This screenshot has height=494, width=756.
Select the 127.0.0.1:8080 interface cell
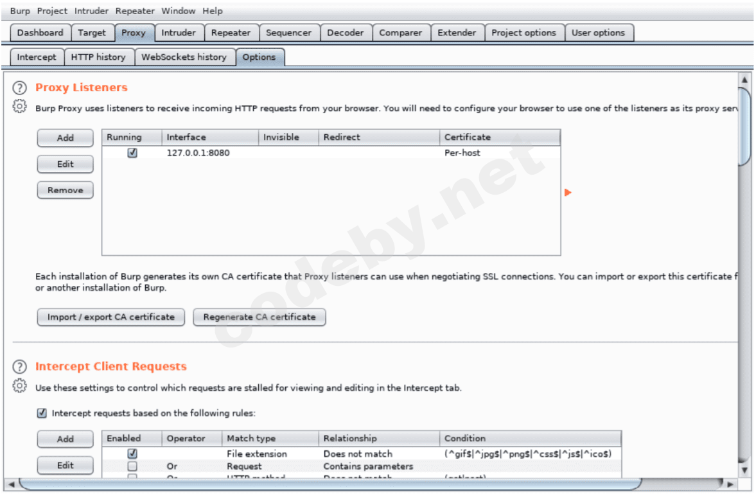tap(210, 153)
